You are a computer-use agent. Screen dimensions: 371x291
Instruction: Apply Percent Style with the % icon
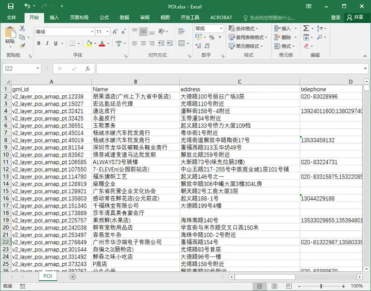click(x=212, y=37)
